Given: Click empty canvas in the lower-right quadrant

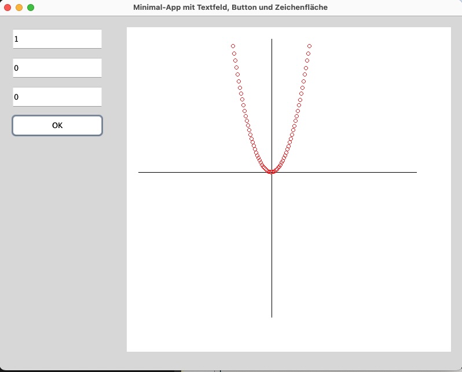Looking at the screenshot, I should click(x=347, y=249).
